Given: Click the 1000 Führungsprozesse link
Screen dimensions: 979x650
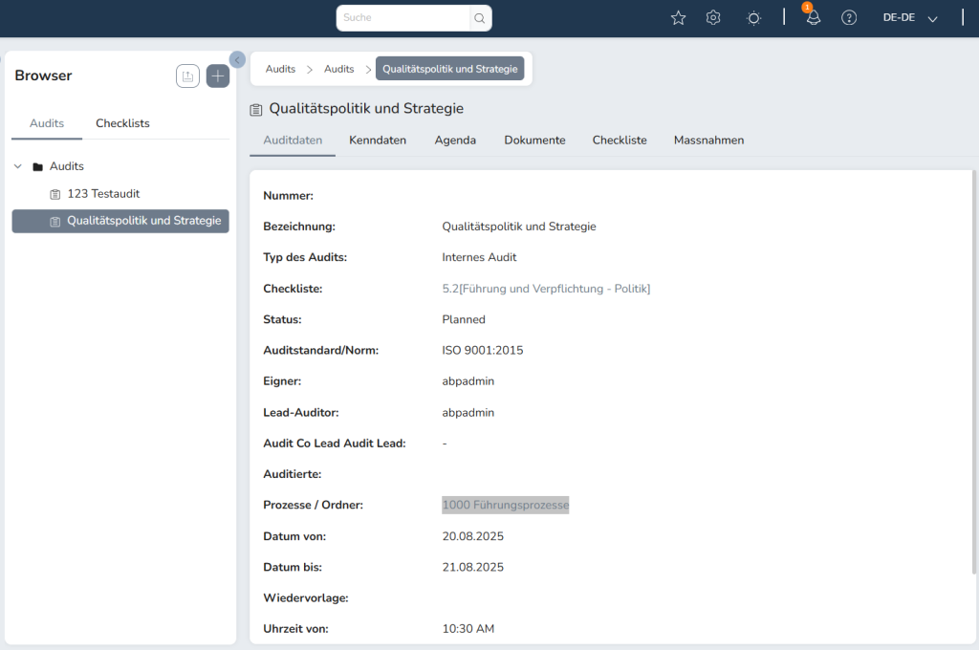Looking at the screenshot, I should tap(505, 505).
